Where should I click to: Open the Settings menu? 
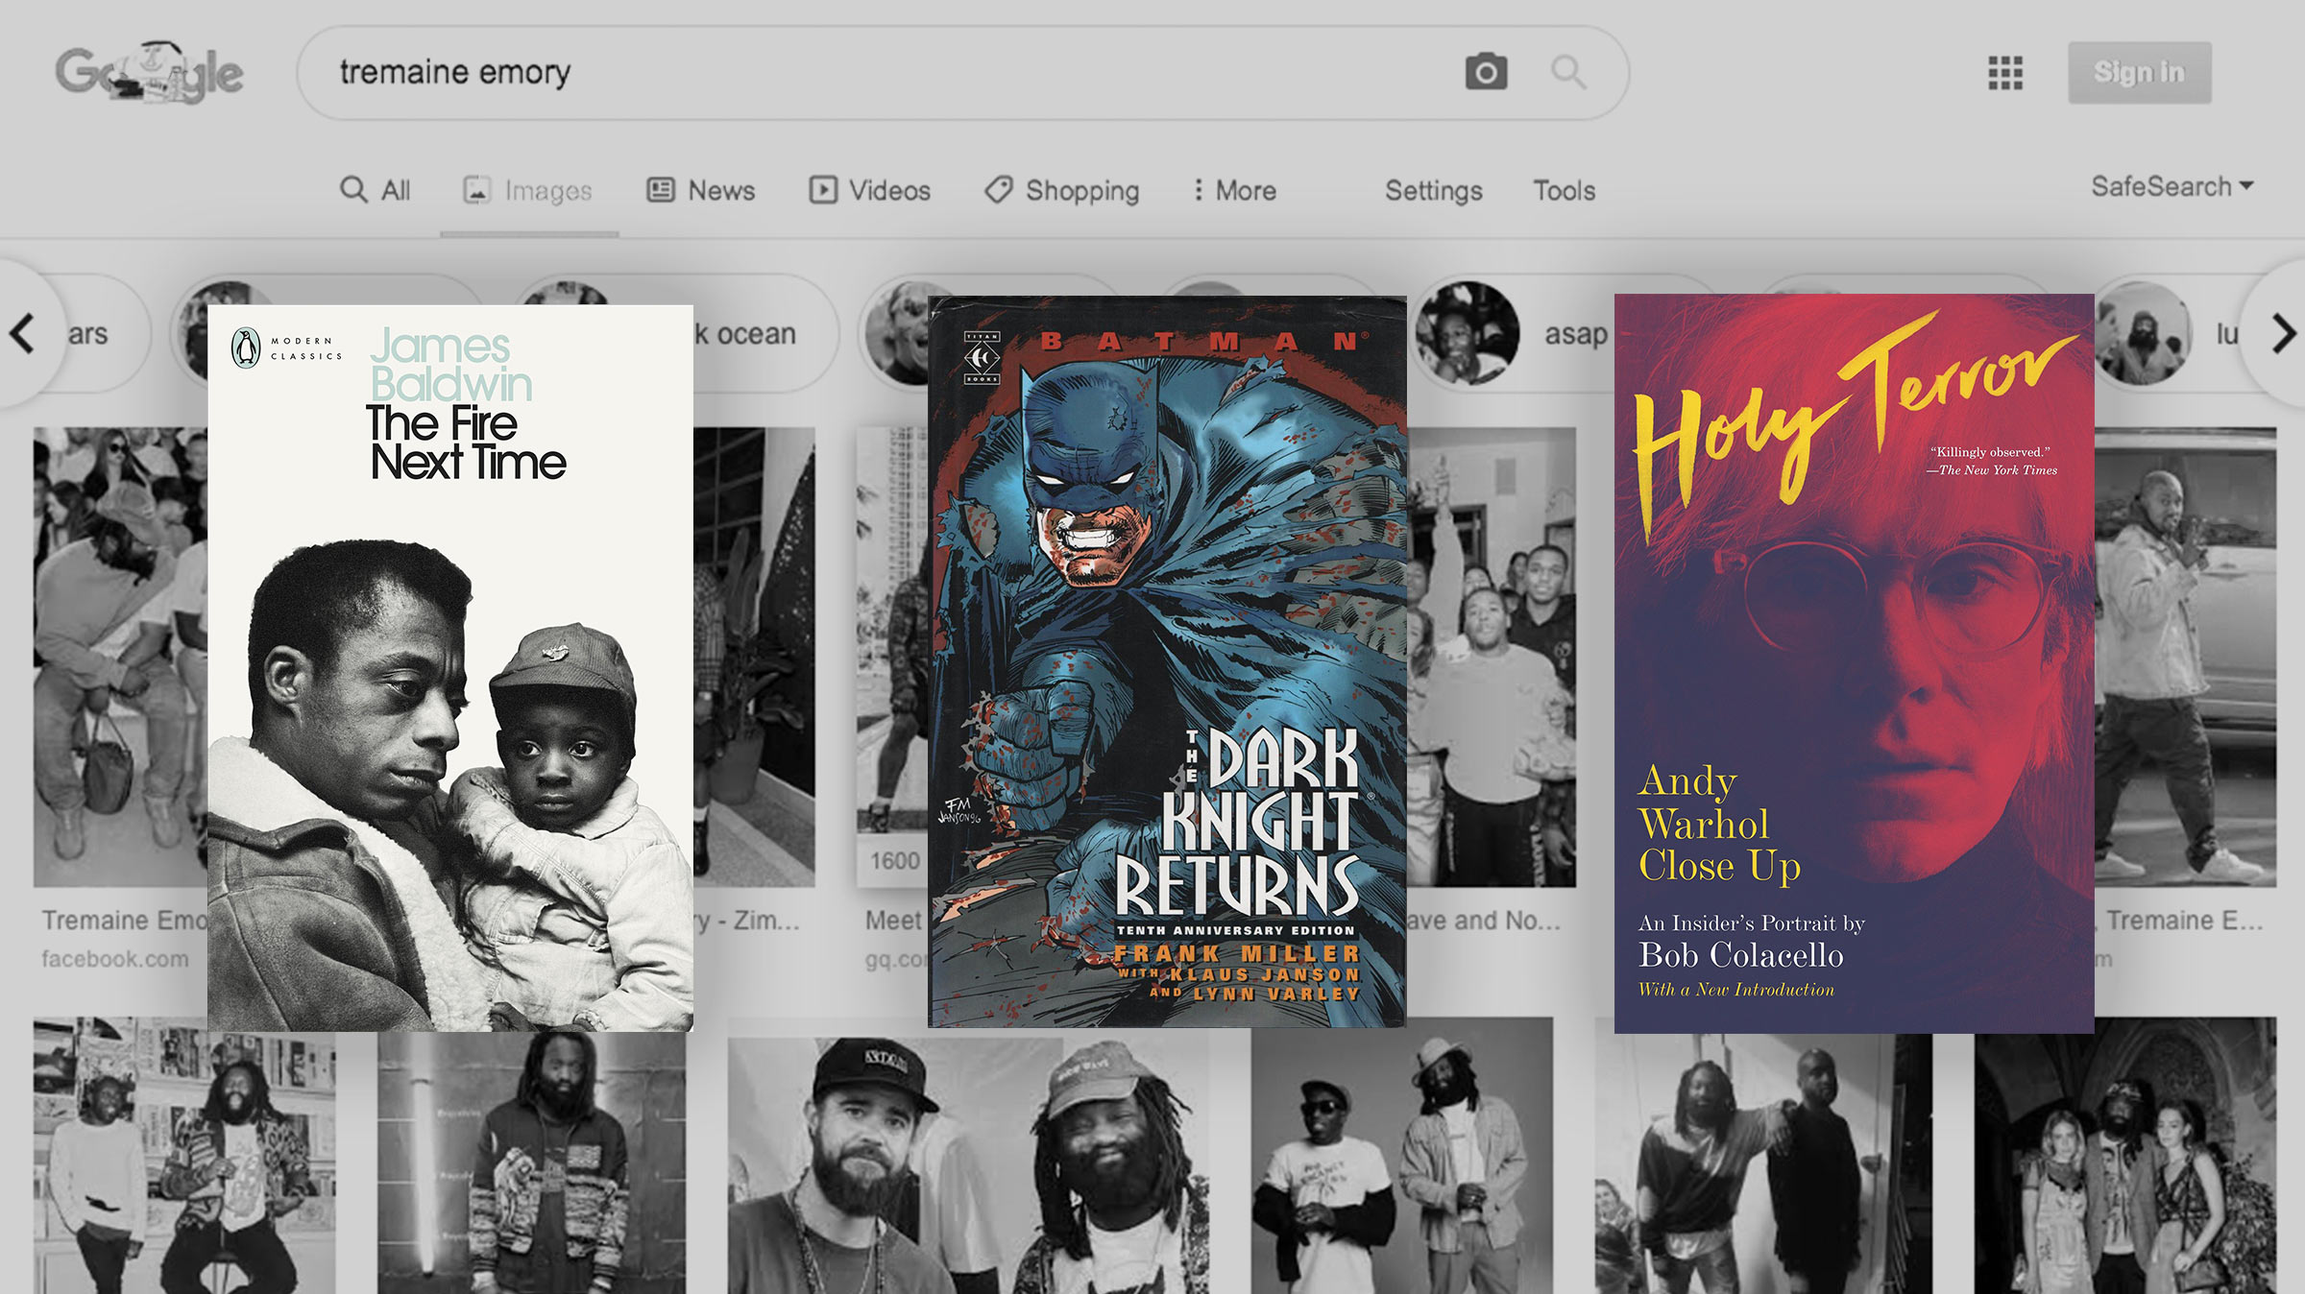1432,191
